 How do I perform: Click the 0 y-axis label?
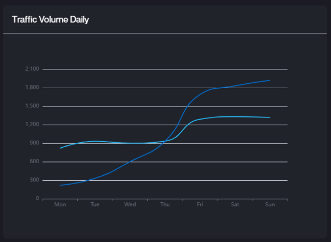pyautogui.click(x=38, y=198)
